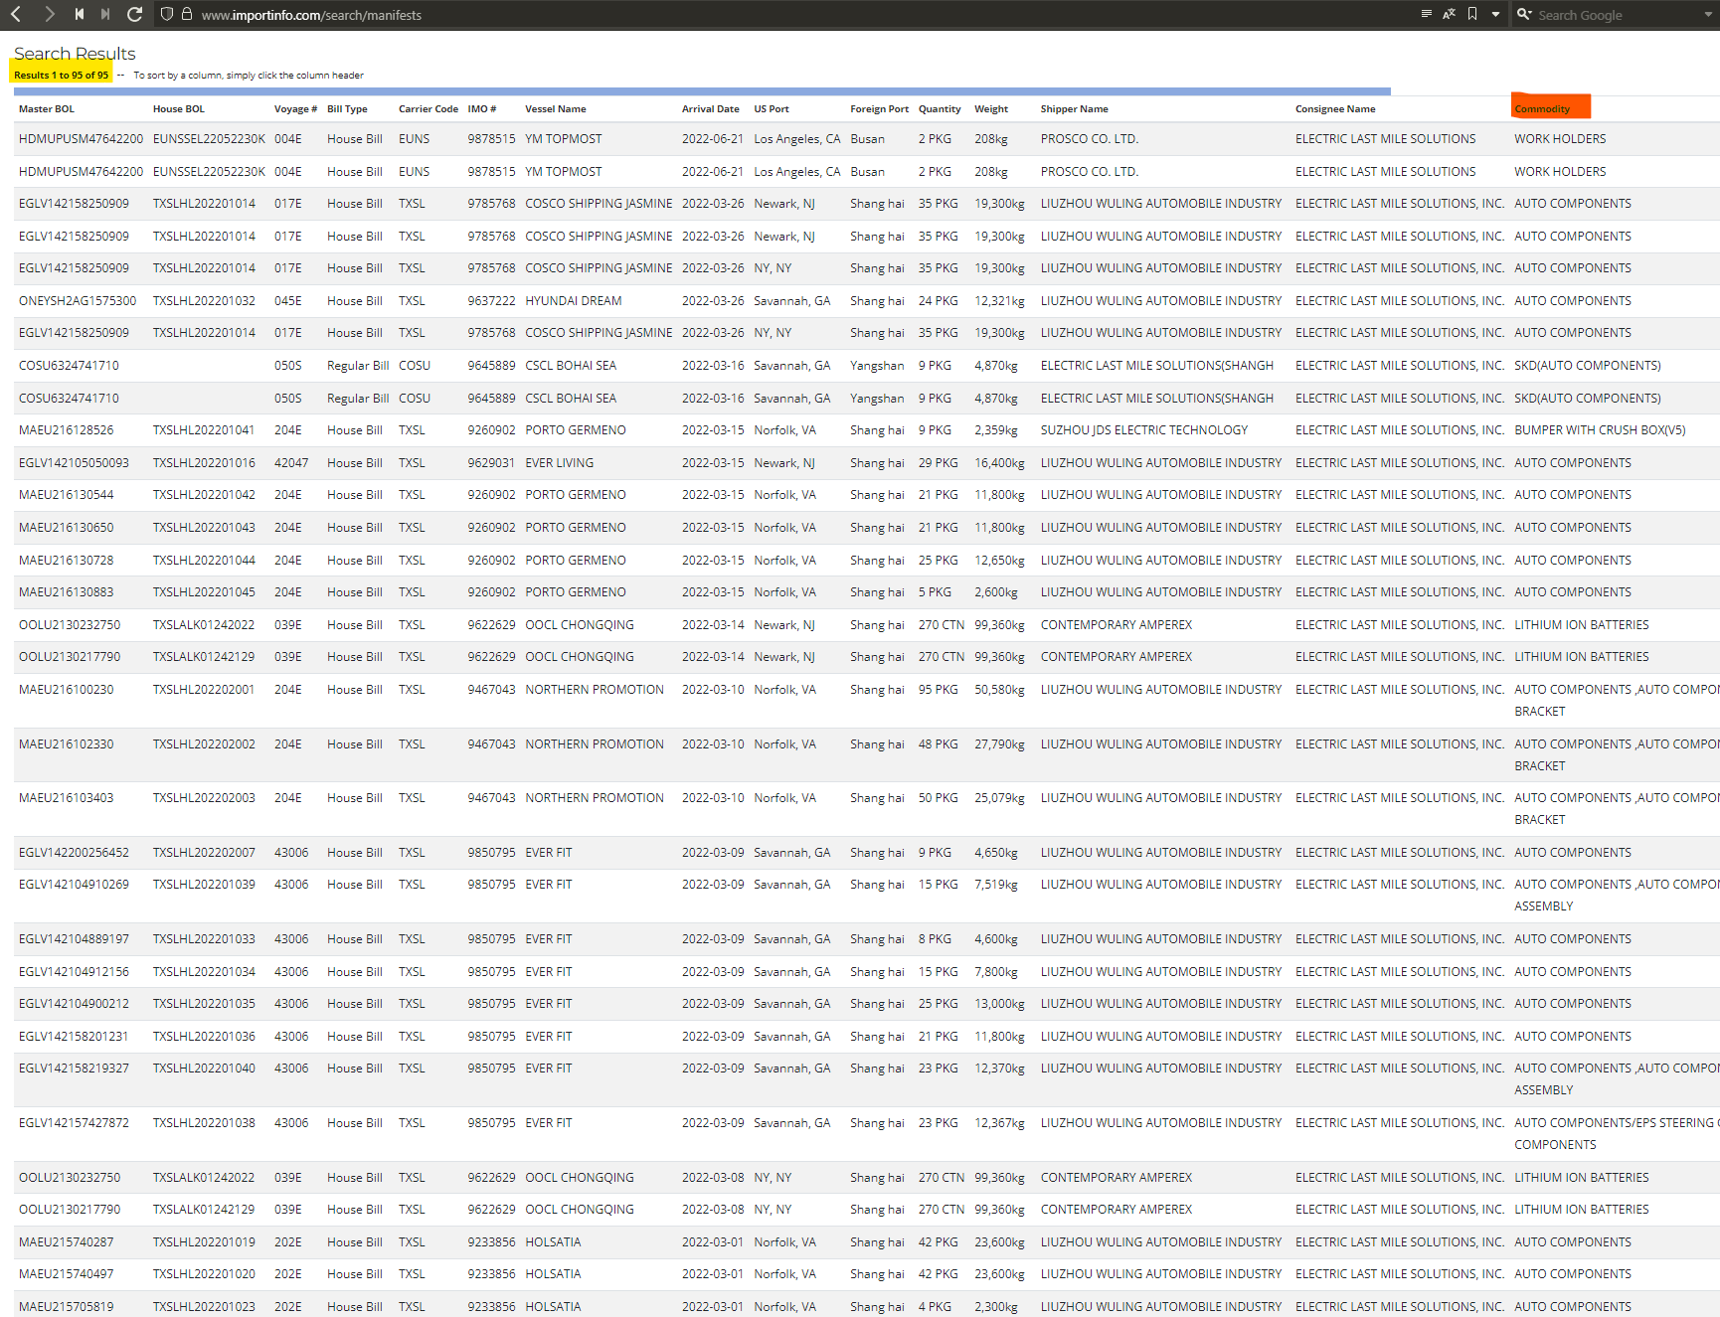Open the shield tracker blocker icon
Image resolution: width=1720 pixels, height=1317 pixels.
tap(167, 14)
